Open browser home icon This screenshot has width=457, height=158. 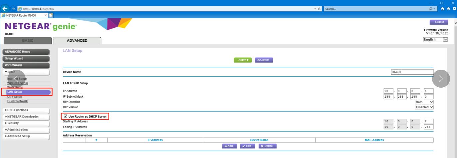click(x=443, y=9)
